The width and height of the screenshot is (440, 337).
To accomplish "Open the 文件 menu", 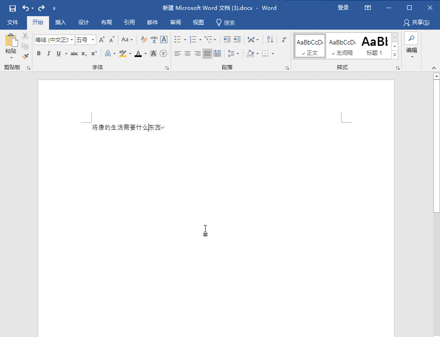I will coord(13,23).
